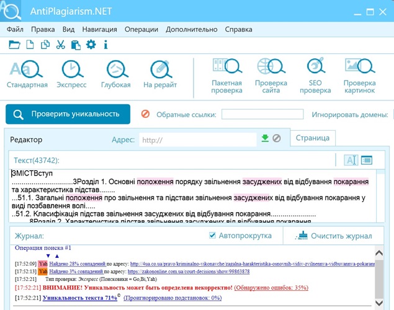Screen dimensions: 394x310
Task: Open Пакетная проверка tool
Action: click(226, 76)
